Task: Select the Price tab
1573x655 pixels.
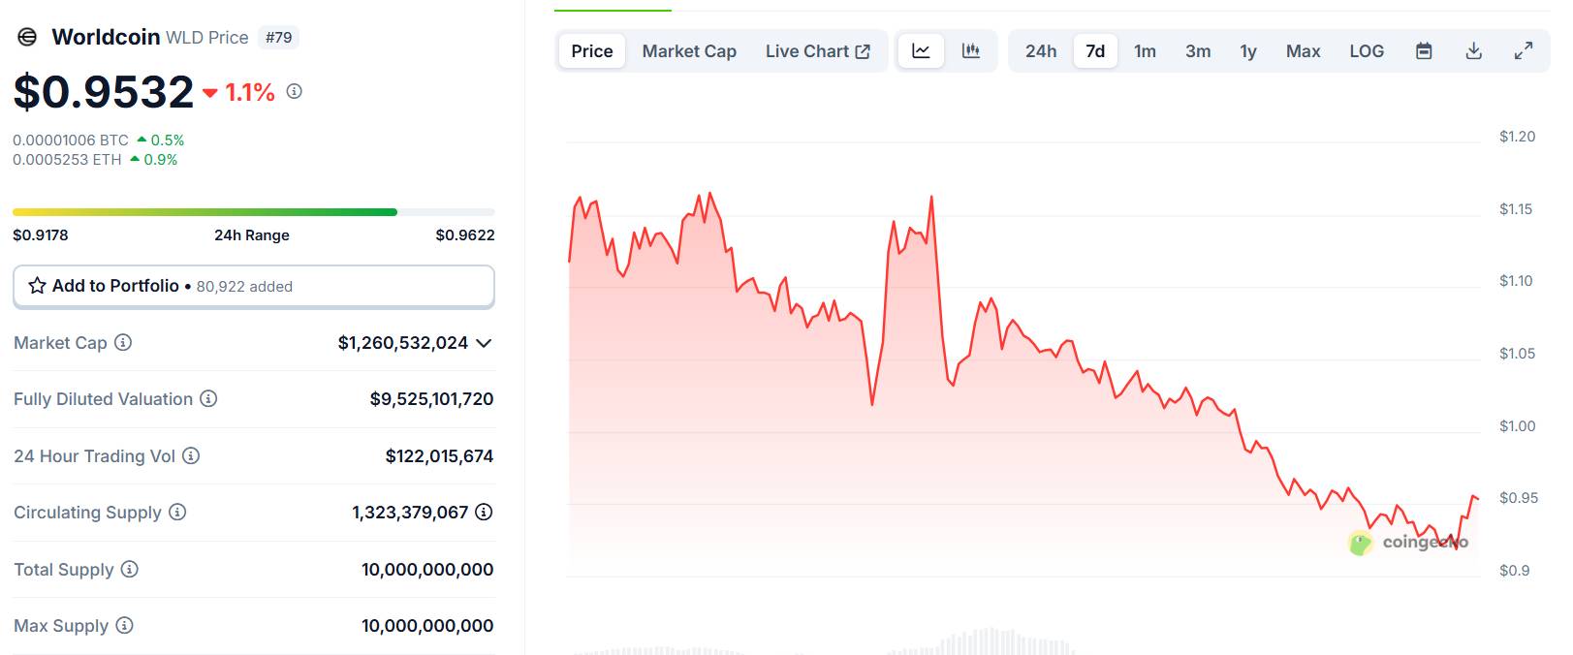Action: (592, 51)
